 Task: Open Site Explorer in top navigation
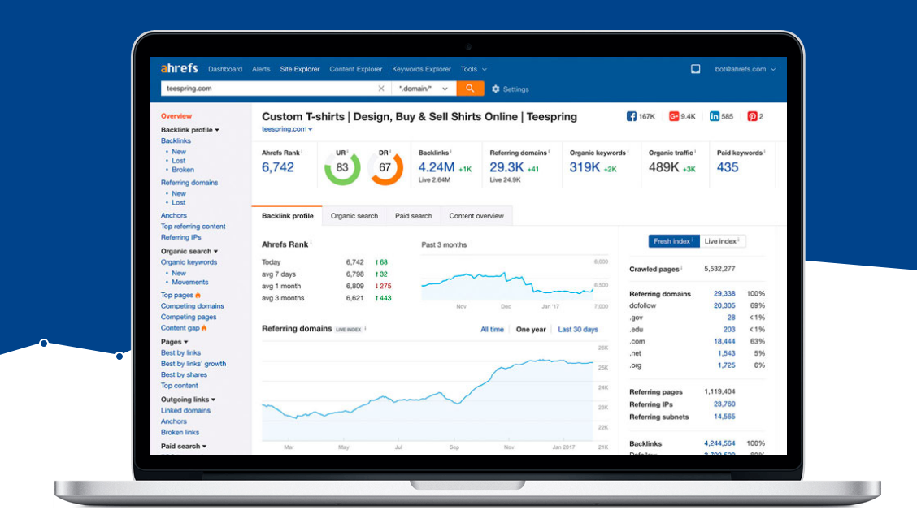(x=299, y=69)
